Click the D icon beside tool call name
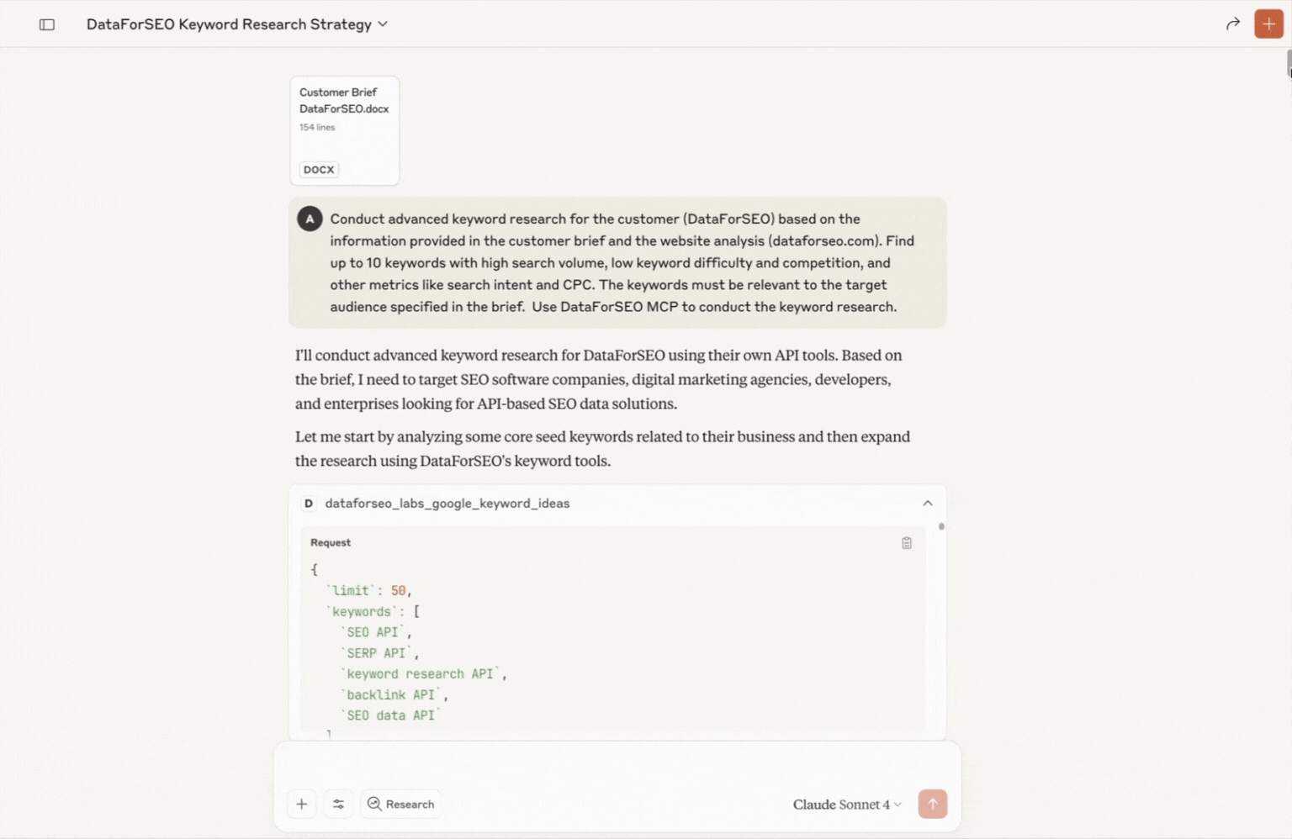Viewport: 1292px width, 839px height. click(x=309, y=504)
